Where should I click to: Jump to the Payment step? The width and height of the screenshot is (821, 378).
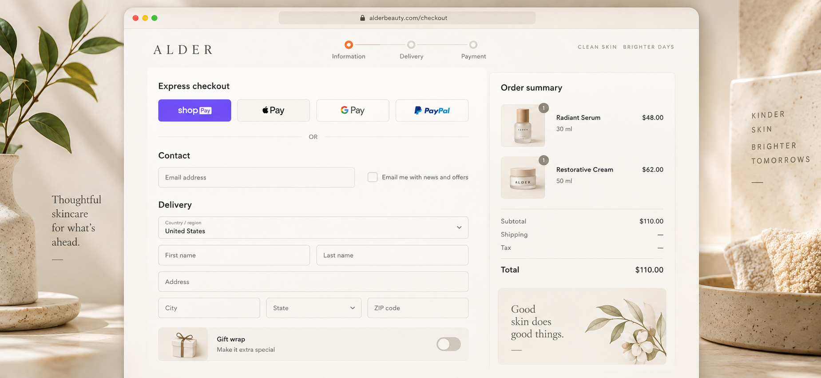click(473, 50)
